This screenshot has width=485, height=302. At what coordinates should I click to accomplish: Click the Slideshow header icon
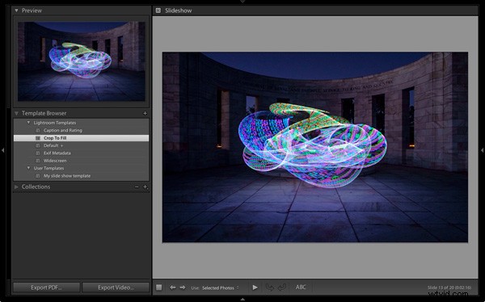point(158,10)
